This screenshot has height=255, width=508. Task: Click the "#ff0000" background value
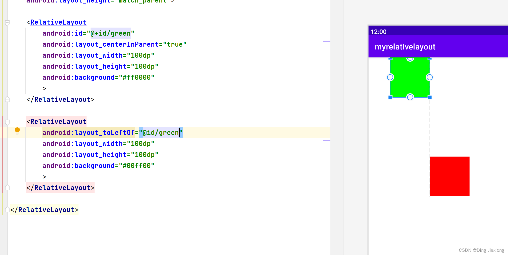pos(136,77)
